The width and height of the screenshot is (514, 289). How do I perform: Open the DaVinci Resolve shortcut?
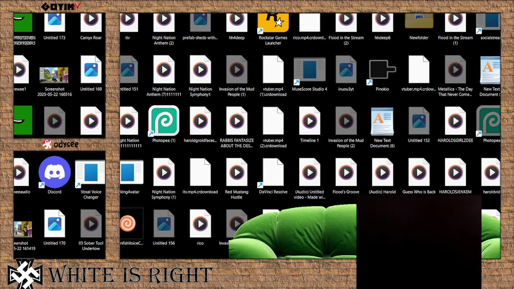coord(273,172)
